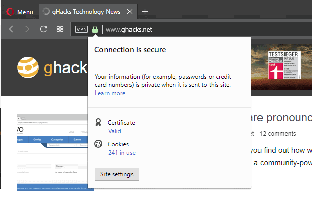Screen dimensions: 312x207
Task: Toggle the VPN badge in the address bar
Action: click(82, 29)
